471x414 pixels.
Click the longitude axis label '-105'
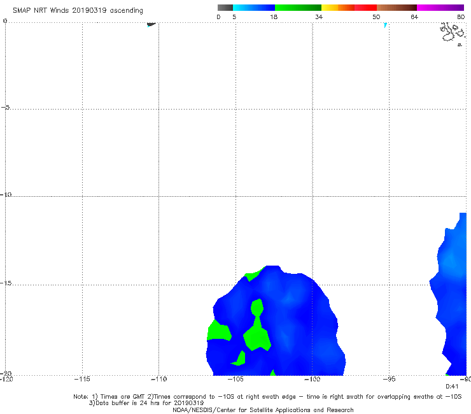[236, 379]
